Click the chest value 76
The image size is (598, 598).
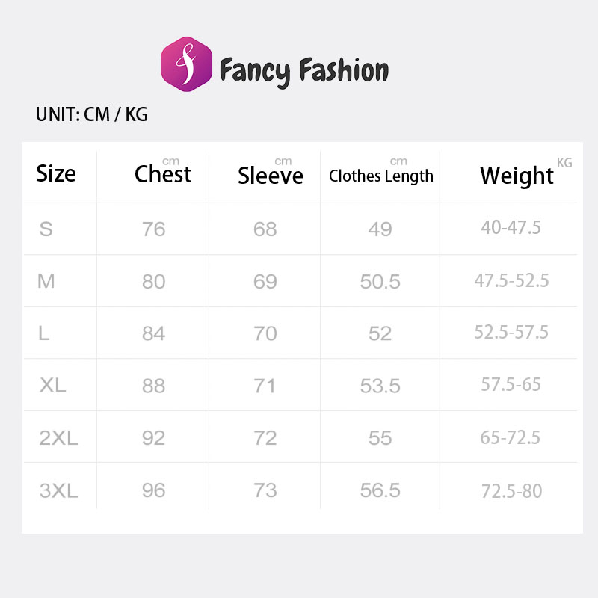click(x=153, y=229)
